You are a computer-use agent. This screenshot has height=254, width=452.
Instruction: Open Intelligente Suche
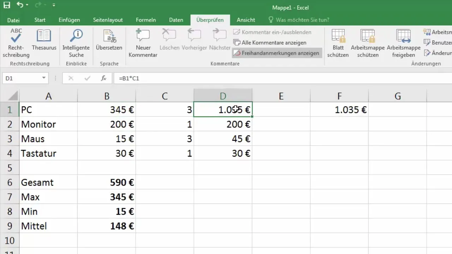coord(76,43)
